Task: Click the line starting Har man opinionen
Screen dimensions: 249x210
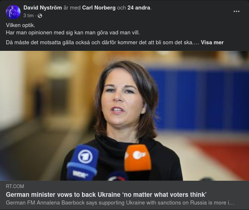Action: click(x=73, y=33)
